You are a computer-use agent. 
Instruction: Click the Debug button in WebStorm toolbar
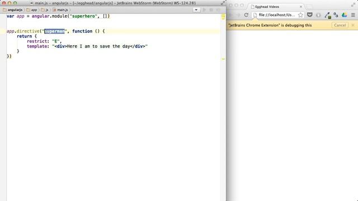click(211, 10)
